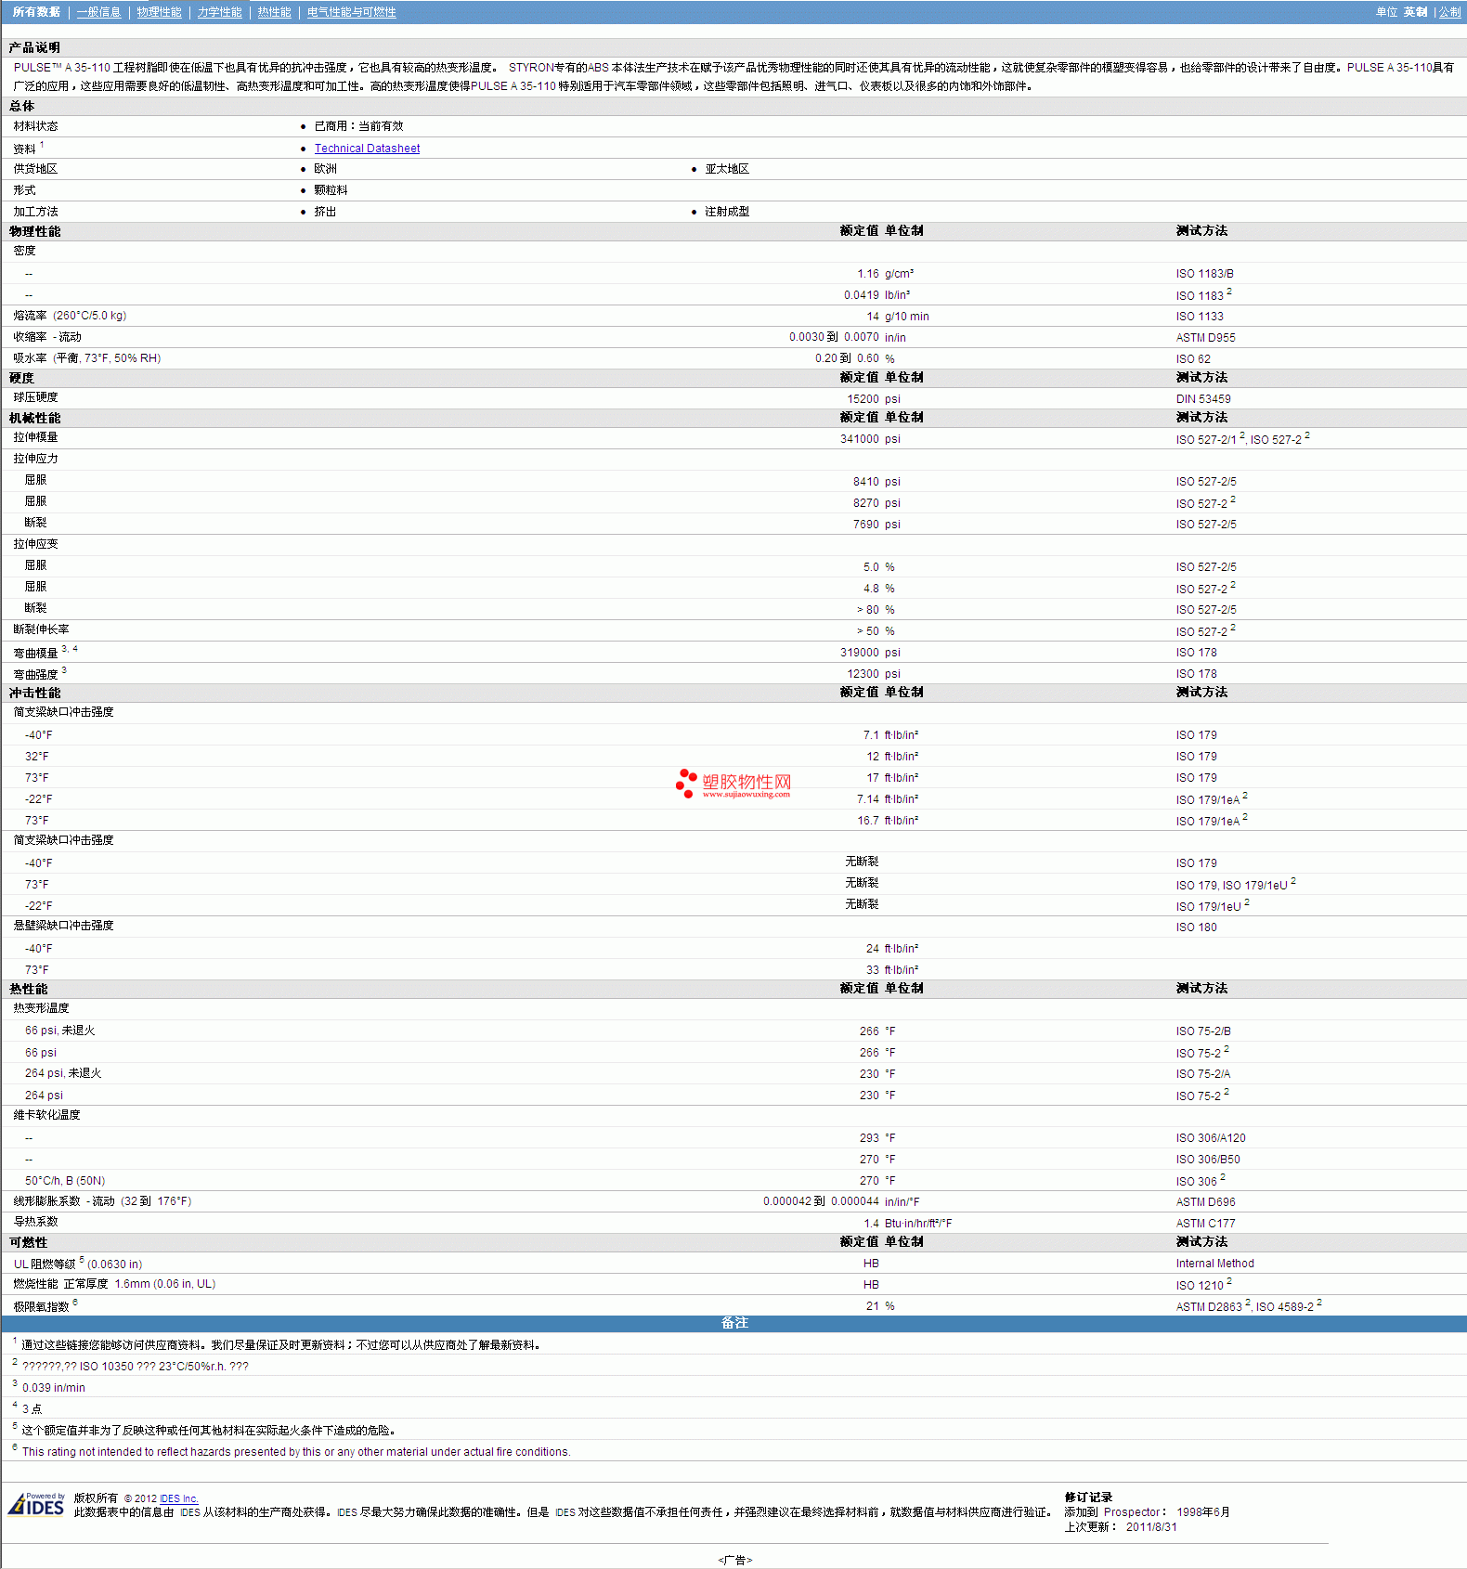Image resolution: width=1467 pixels, height=1569 pixels.
Task: Click the 亚太地区 availability entry
Action: click(x=727, y=169)
